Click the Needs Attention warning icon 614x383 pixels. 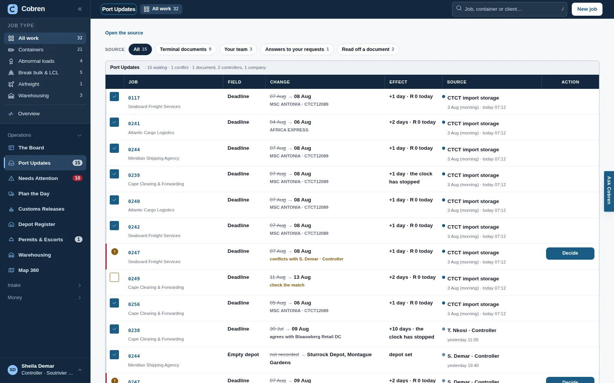point(11,178)
